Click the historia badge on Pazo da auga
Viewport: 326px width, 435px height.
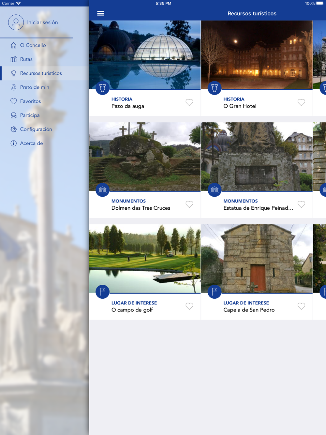pos(102,88)
